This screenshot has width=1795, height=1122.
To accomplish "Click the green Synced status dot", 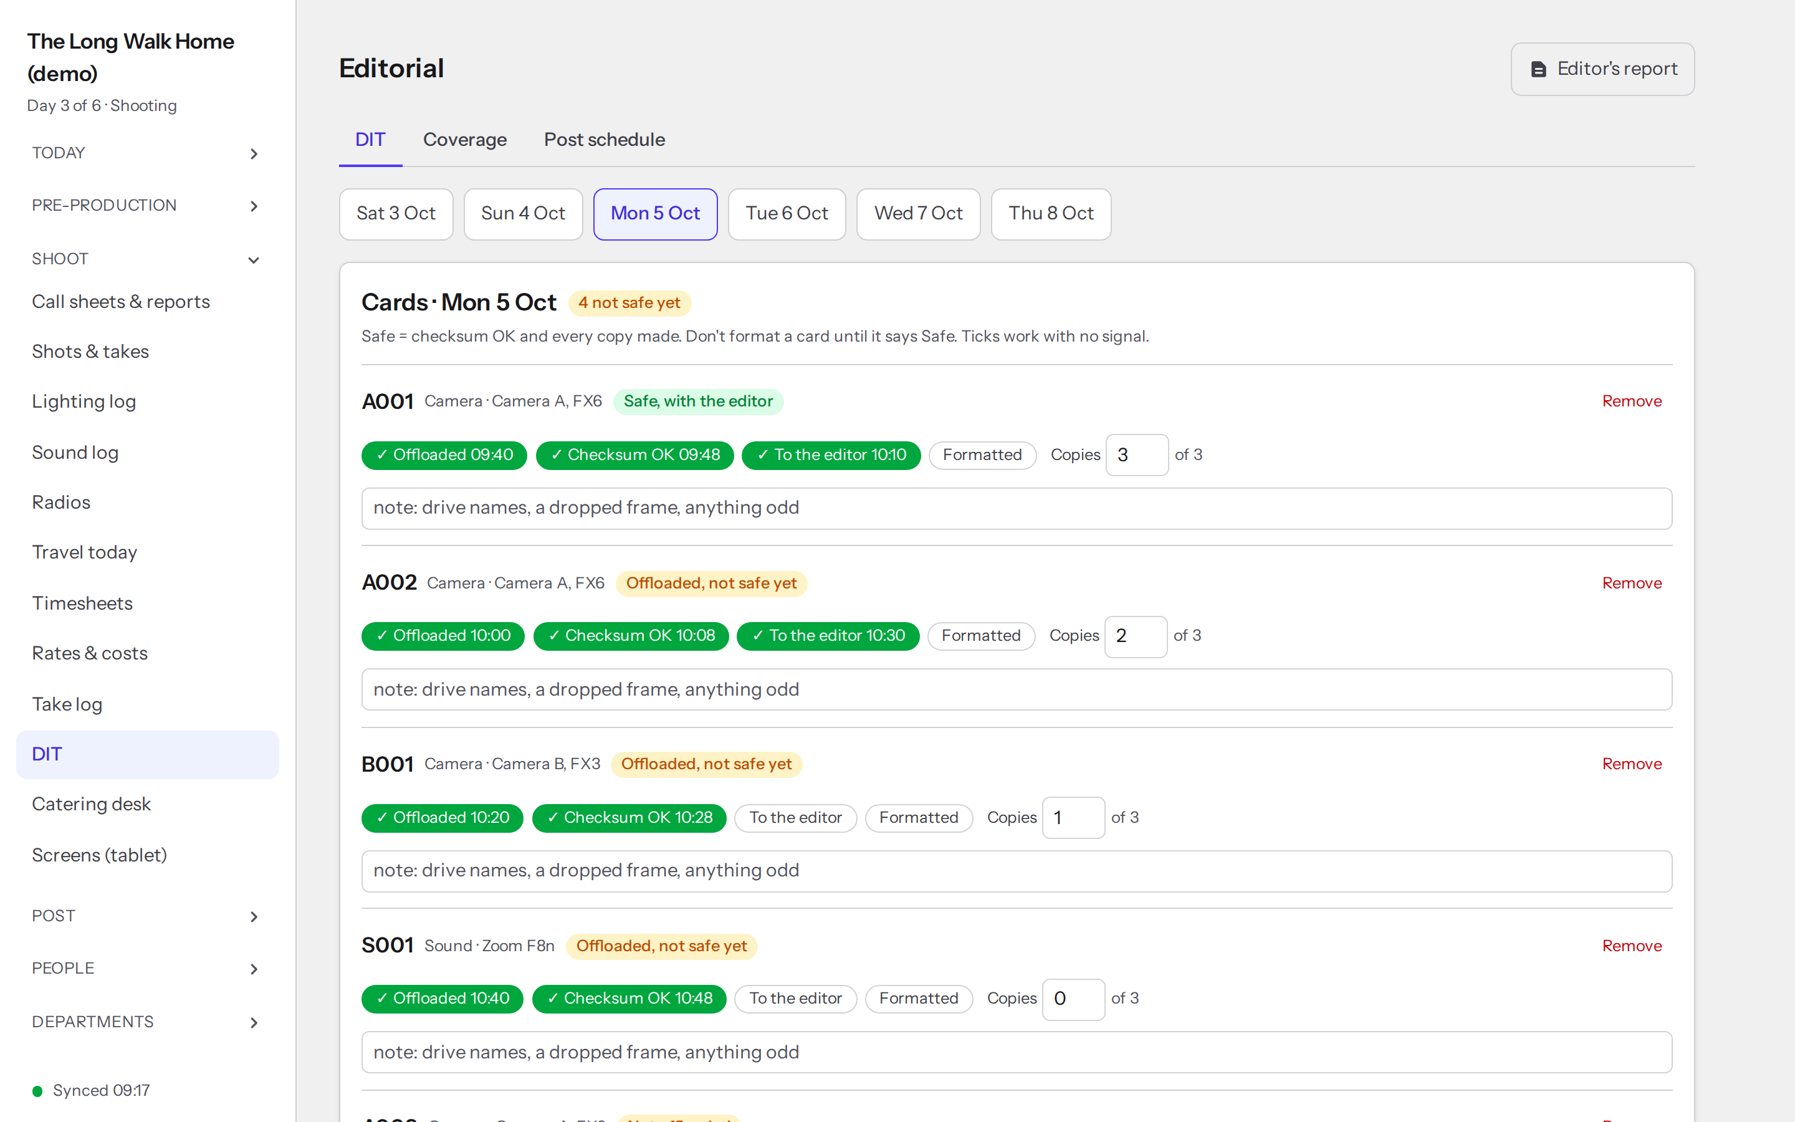I will click(x=37, y=1091).
